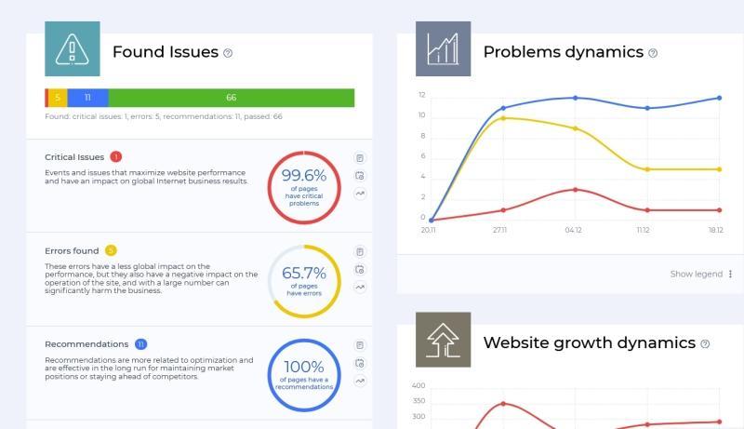This screenshot has height=429, width=744.
Task: Click the Errors found heading
Action: [72, 250]
